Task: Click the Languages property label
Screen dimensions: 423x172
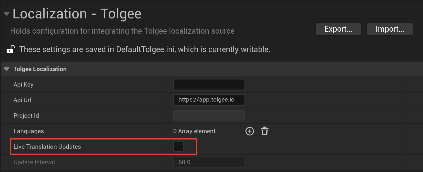Action: 29,131
